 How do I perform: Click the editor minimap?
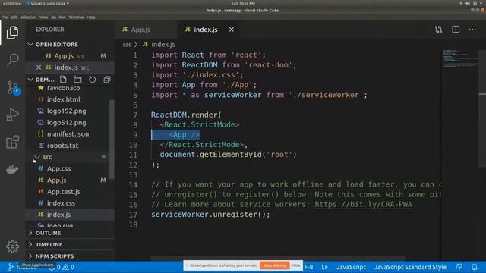point(461,59)
